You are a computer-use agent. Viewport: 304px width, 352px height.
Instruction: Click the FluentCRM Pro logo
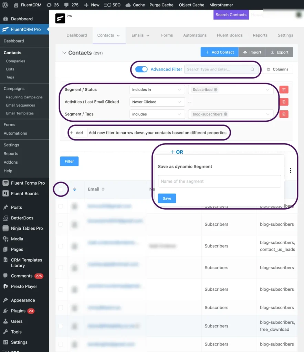click(x=60, y=19)
